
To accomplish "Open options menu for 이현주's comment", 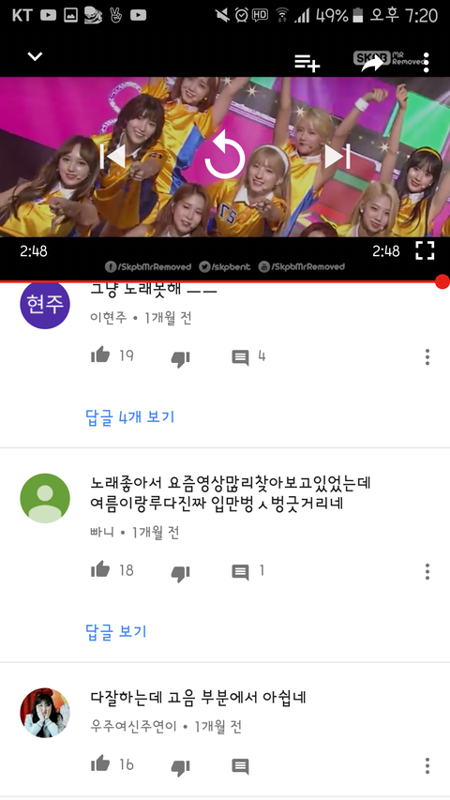I will coord(427,357).
